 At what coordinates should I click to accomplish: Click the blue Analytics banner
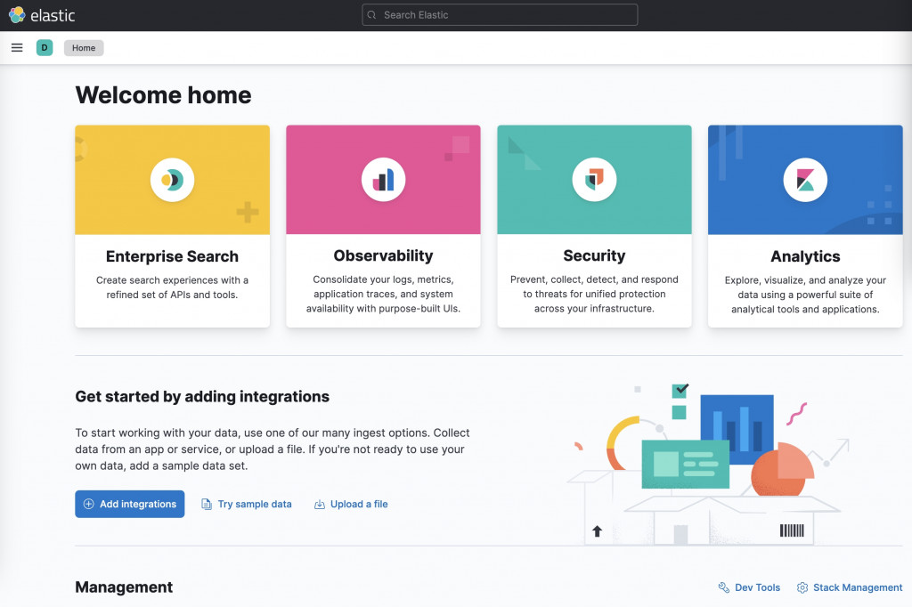[x=805, y=180]
